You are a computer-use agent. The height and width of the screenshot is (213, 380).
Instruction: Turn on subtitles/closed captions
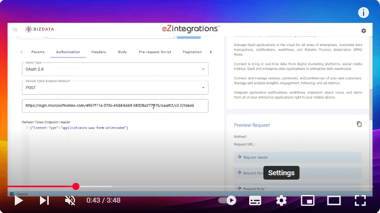pos(255,200)
